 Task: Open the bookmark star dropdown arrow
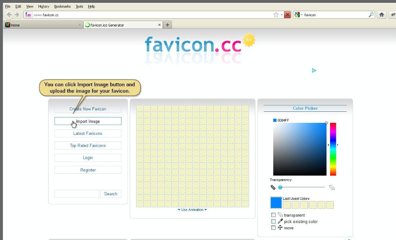tap(282, 15)
